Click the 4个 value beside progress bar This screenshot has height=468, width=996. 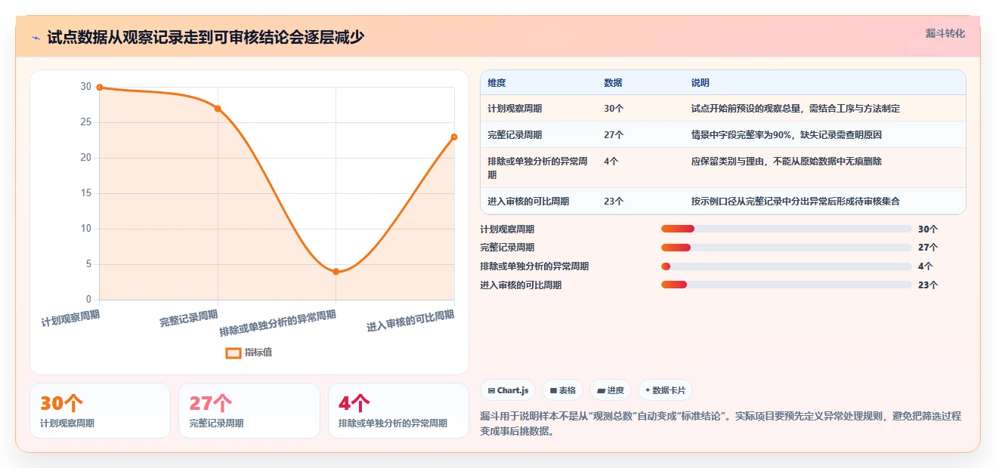point(926,266)
